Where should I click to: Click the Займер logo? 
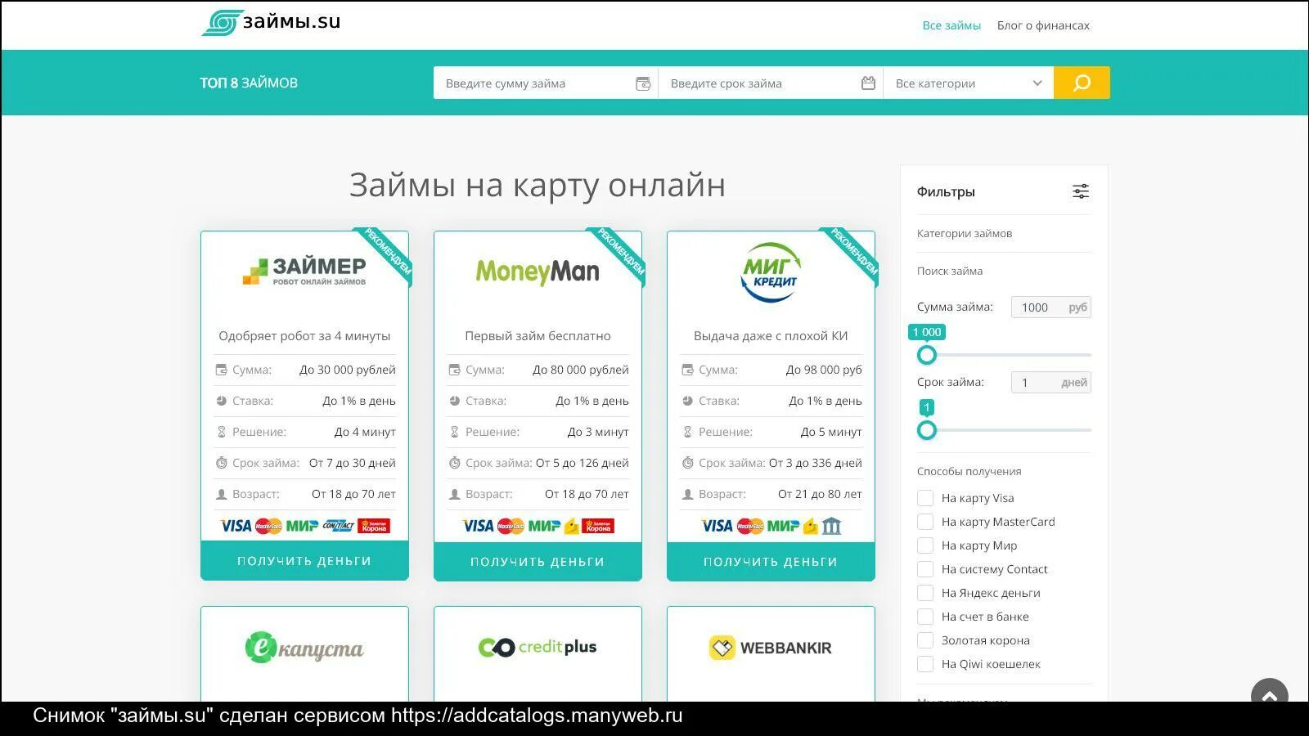click(304, 272)
